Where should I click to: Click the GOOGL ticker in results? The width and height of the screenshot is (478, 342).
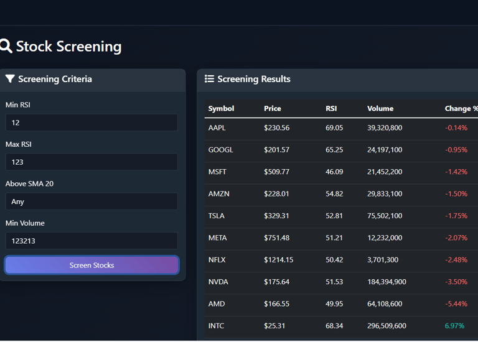(x=221, y=150)
